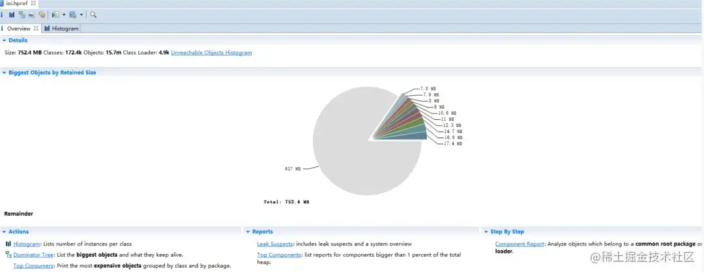
Task: Open the Histogram link under Actions
Action: (27, 244)
